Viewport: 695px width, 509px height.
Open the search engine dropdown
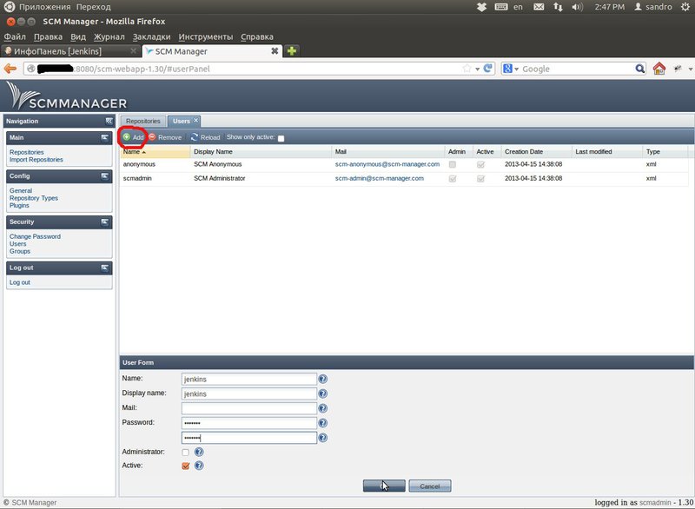point(511,69)
